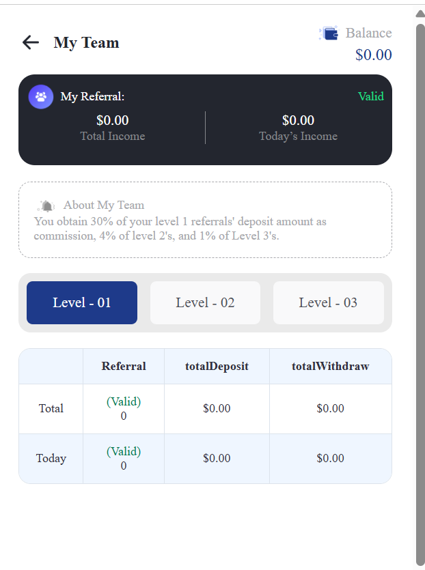Image resolution: width=425 pixels, height=570 pixels.
Task: Click the My Team page title
Action: point(86,42)
